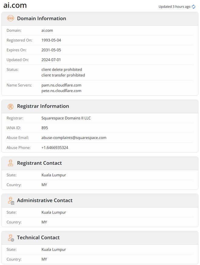Image resolution: width=200 pixels, height=265 pixels.
Task: Click the ai.com page title
Action: [x=15, y=5]
